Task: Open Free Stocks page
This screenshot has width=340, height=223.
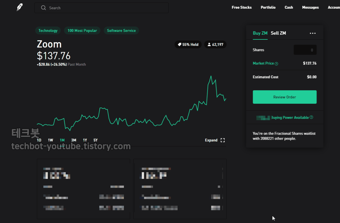Action: [x=242, y=8]
